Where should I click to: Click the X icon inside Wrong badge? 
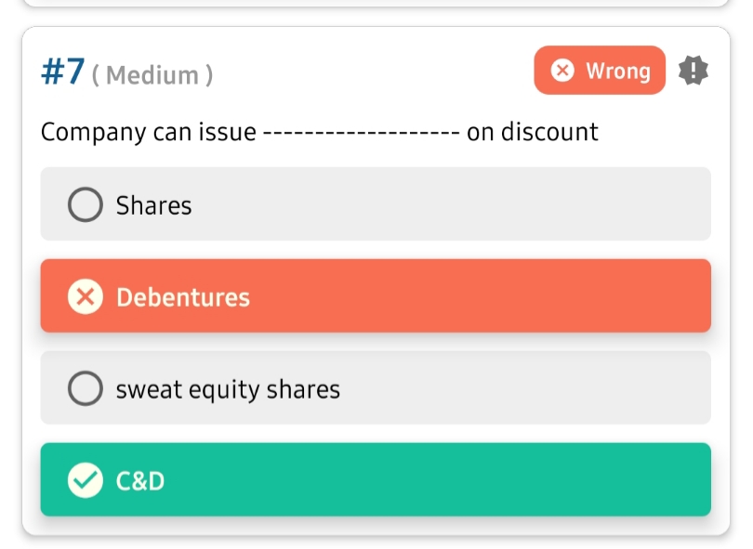(562, 71)
